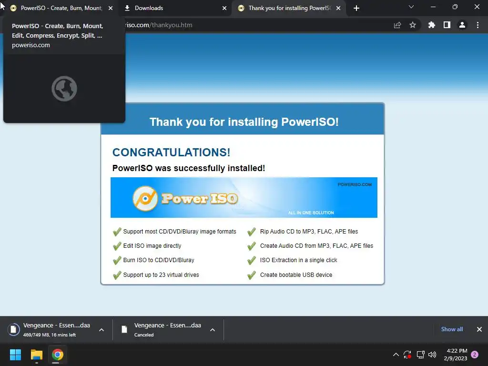Viewport: 488px width, 366px height.
Task: Open the Chrome profile avatar
Action: coord(462,25)
